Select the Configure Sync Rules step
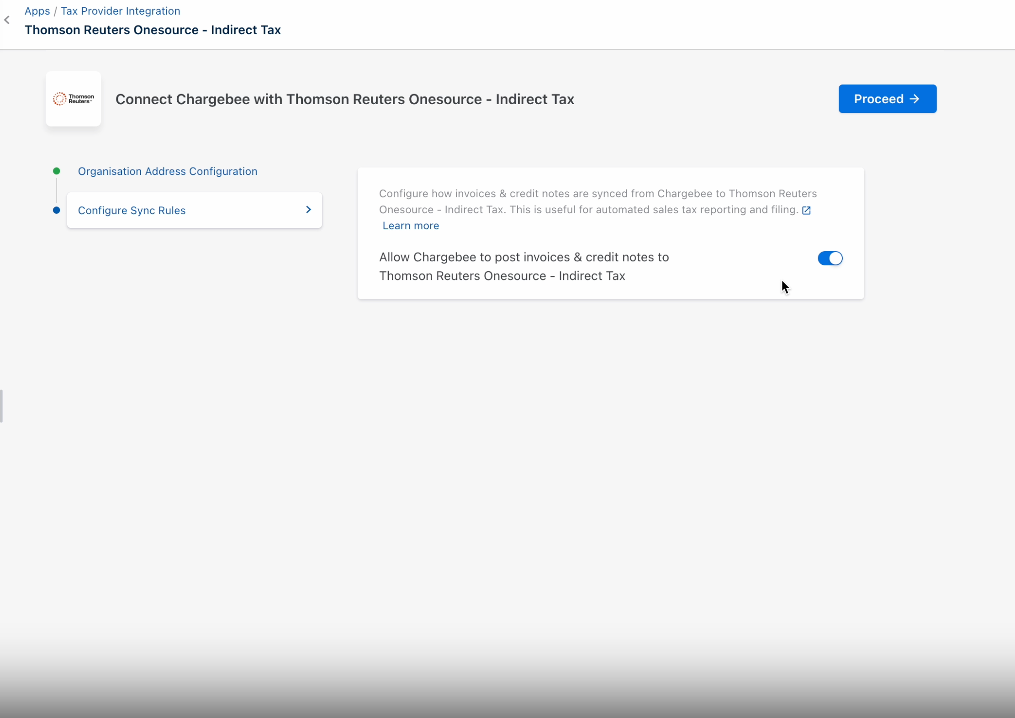 (132, 210)
